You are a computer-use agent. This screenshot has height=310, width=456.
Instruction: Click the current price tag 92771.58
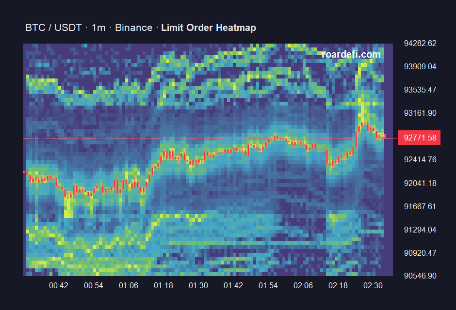click(419, 138)
